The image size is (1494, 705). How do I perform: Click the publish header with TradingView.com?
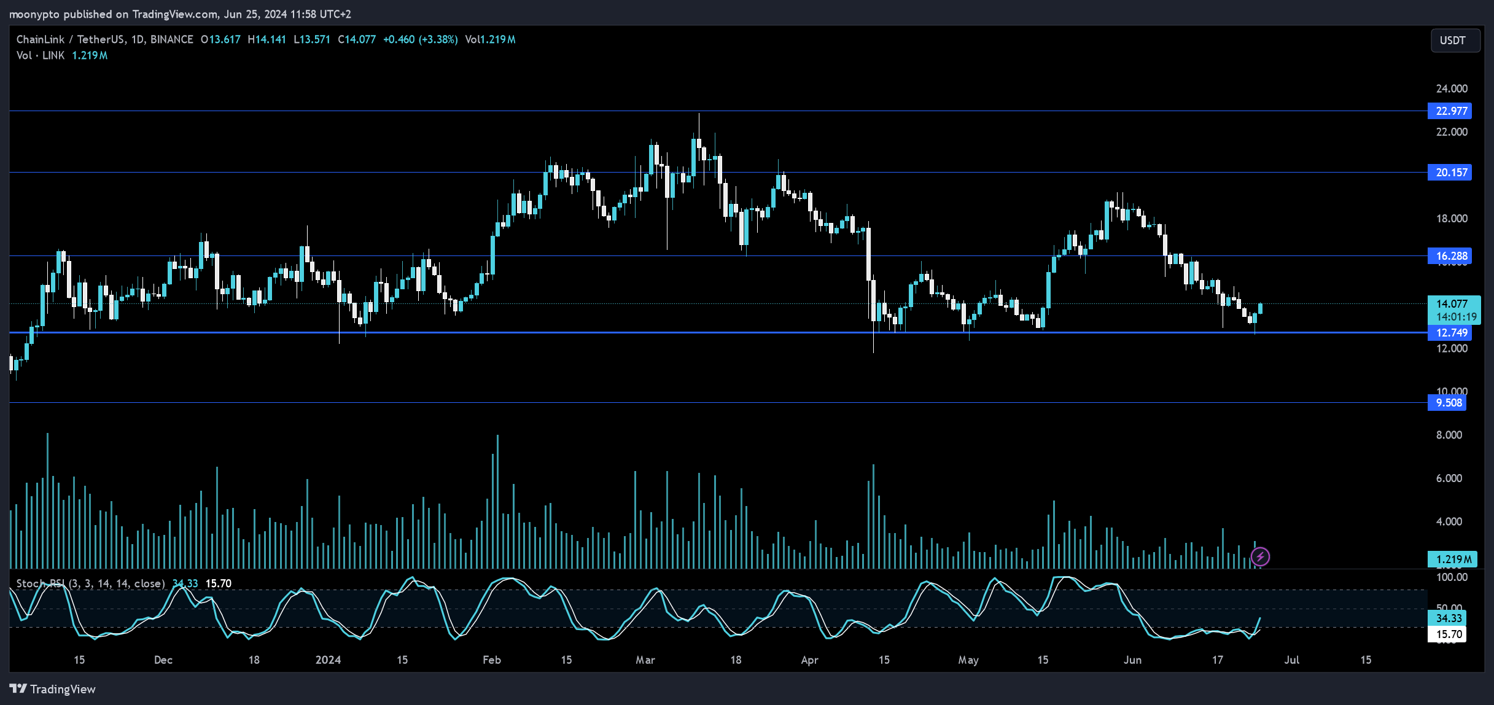pos(180,14)
